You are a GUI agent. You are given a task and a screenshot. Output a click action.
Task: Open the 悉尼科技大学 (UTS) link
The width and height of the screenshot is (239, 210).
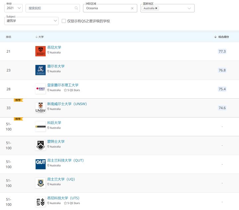tap(63, 198)
